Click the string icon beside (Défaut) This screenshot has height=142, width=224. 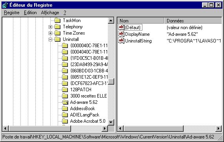tap(121, 27)
